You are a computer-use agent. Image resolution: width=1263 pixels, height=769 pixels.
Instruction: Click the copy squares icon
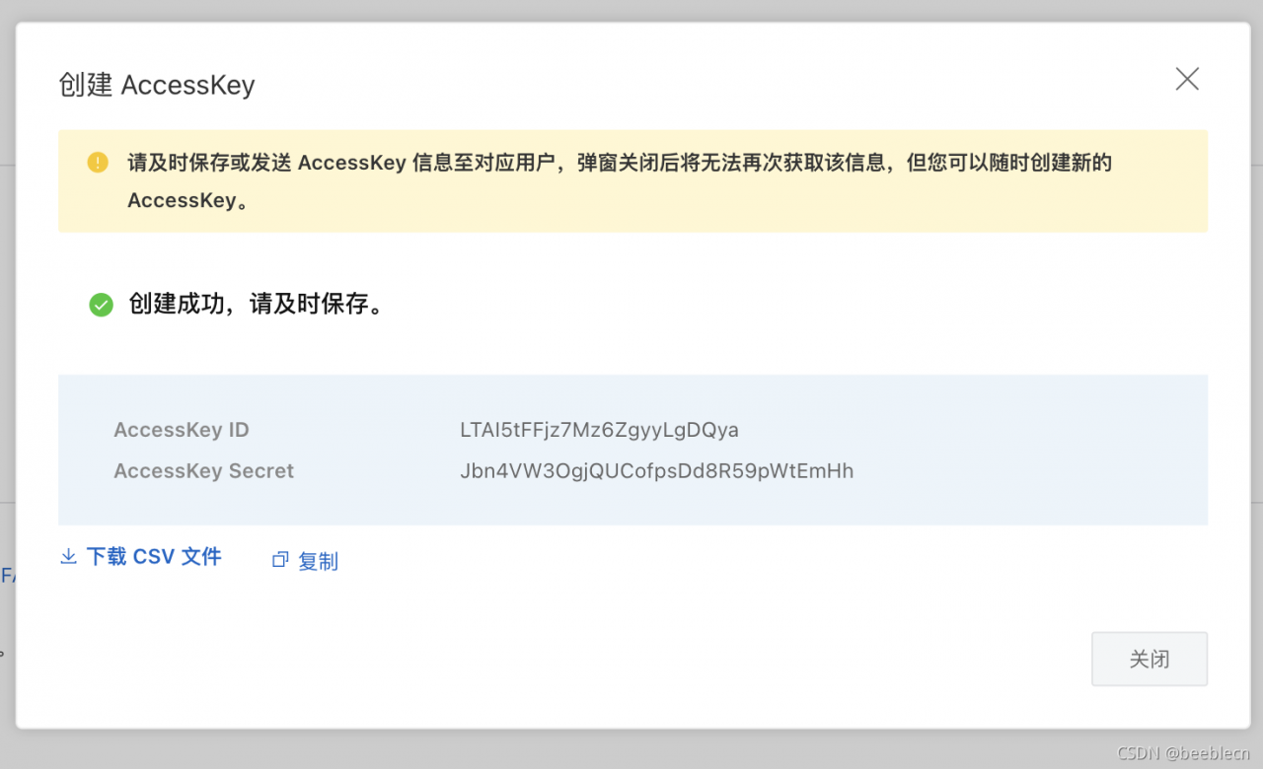pos(280,560)
